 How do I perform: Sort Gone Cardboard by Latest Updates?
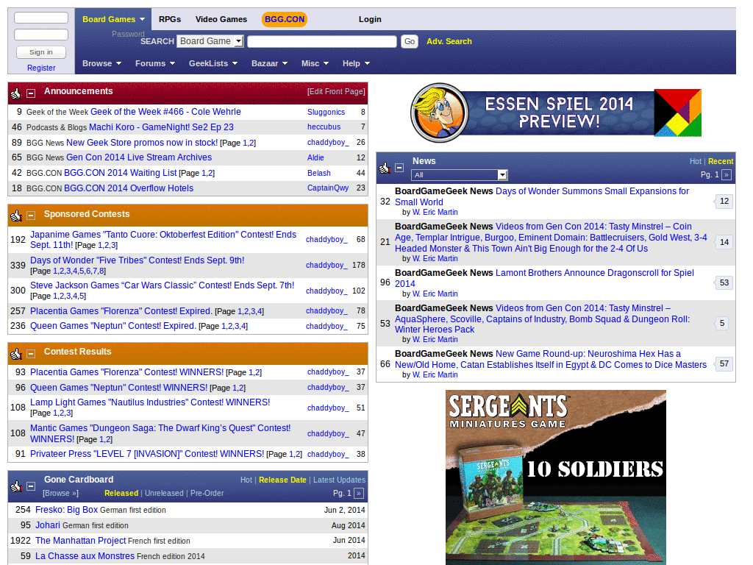pos(339,480)
